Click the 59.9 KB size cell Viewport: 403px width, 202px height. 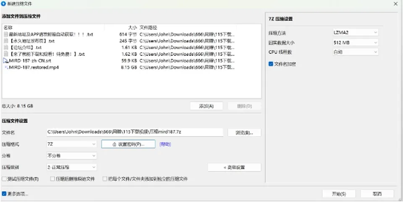pos(129,61)
